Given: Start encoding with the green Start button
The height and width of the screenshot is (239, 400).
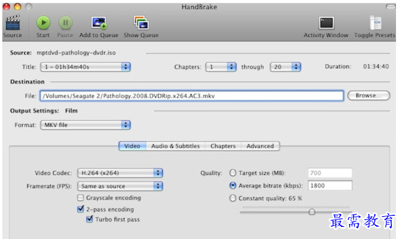Looking at the screenshot, I should (x=44, y=23).
